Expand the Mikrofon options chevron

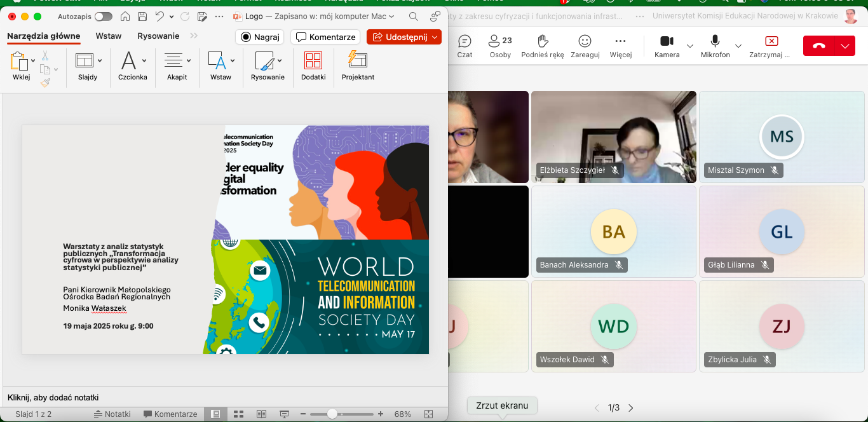[x=738, y=46]
